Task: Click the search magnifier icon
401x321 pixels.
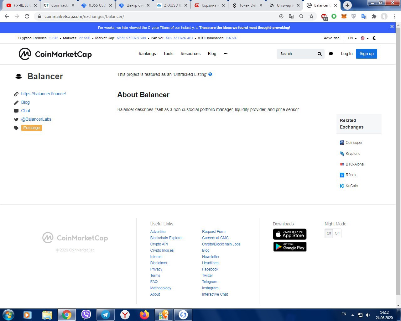Action: [320, 54]
